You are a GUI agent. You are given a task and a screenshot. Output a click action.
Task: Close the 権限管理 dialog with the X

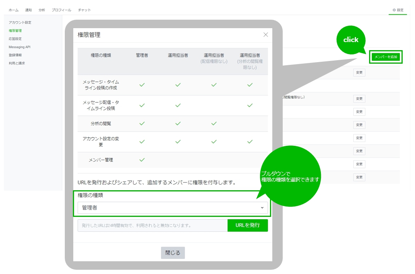point(265,34)
